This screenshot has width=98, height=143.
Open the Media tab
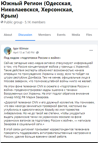point(76,35)
